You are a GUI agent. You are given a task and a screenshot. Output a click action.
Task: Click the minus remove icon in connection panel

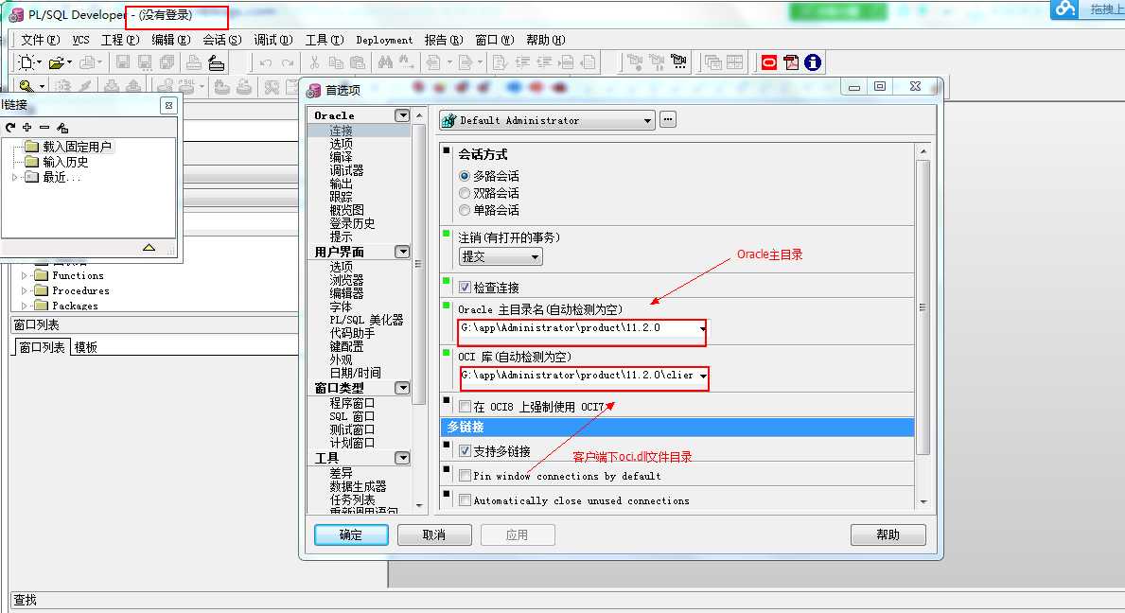[44, 127]
